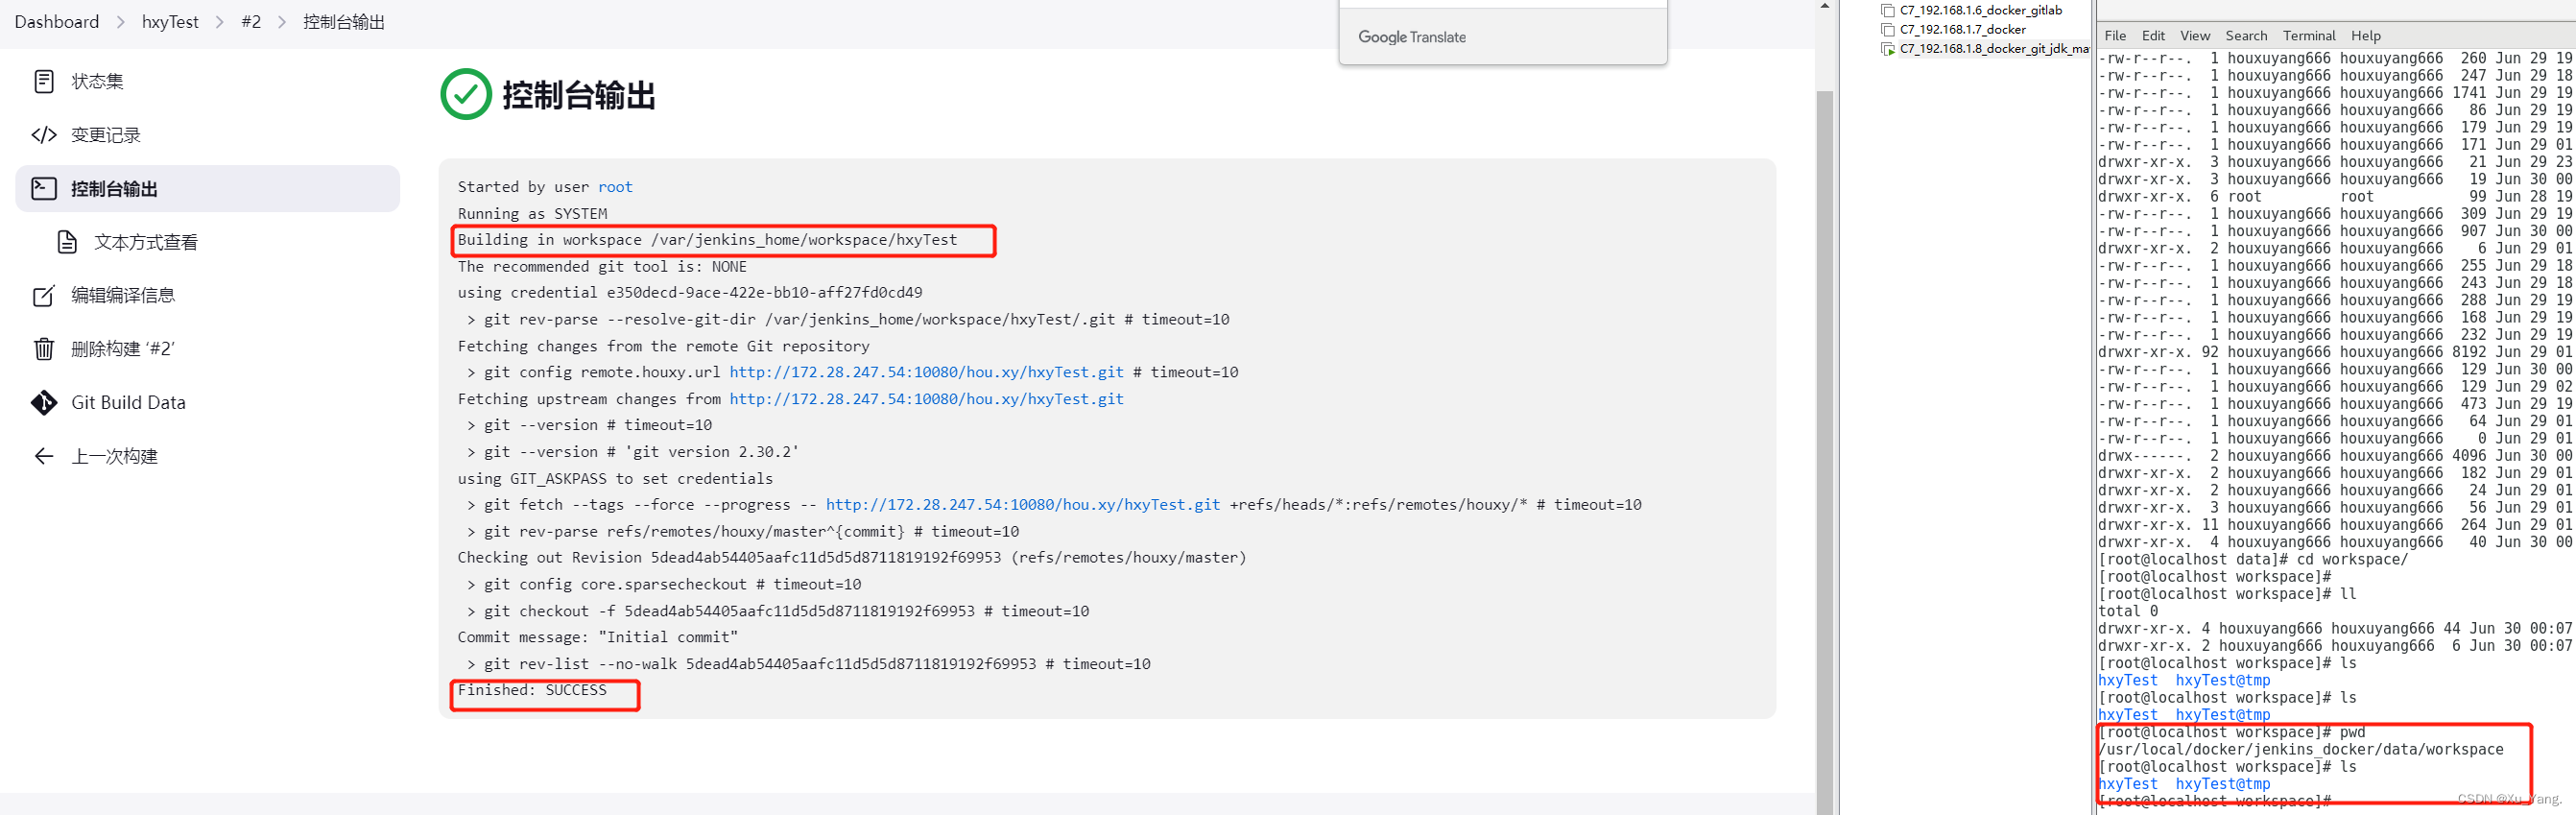Image resolution: width=2576 pixels, height=815 pixels.
Task: Click 'Running as SYSTEM' line
Action: (x=532, y=214)
